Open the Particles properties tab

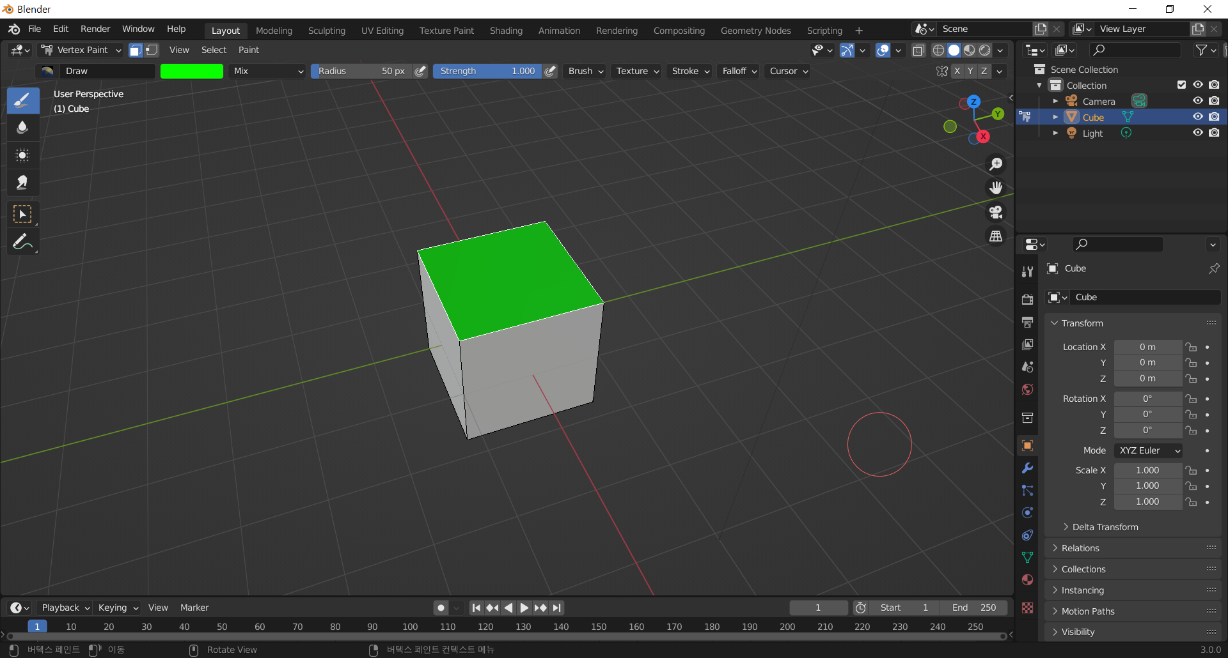pyautogui.click(x=1028, y=491)
